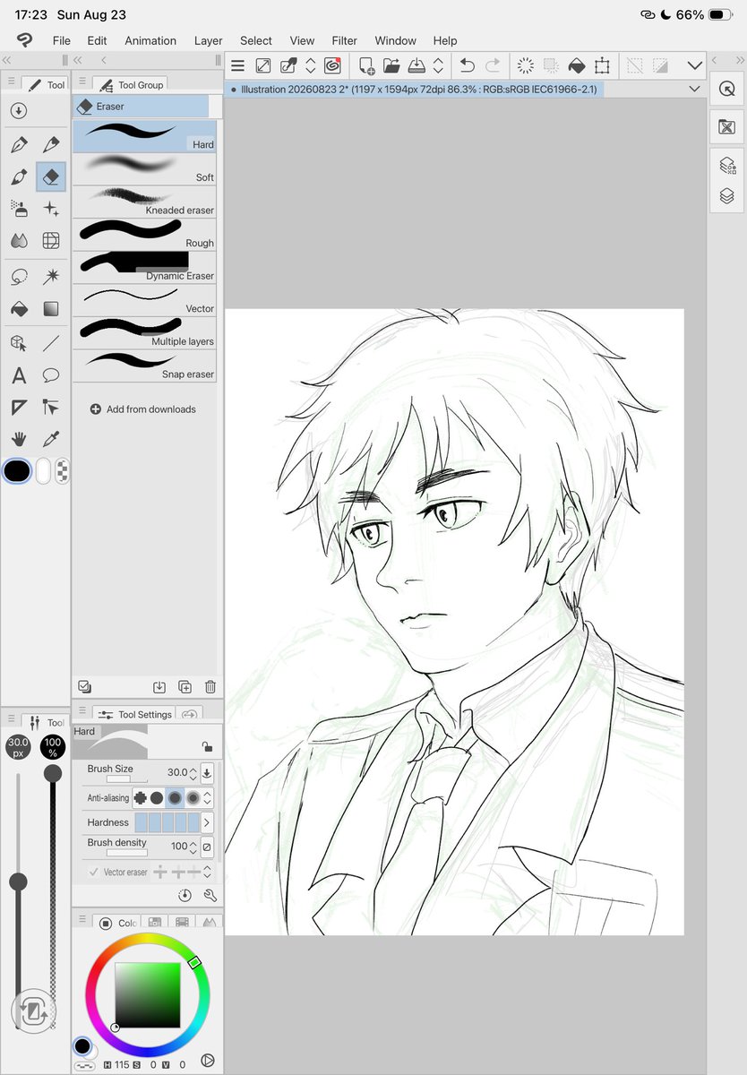Click Add from downloads link
The width and height of the screenshot is (747, 1075).
pos(143,409)
